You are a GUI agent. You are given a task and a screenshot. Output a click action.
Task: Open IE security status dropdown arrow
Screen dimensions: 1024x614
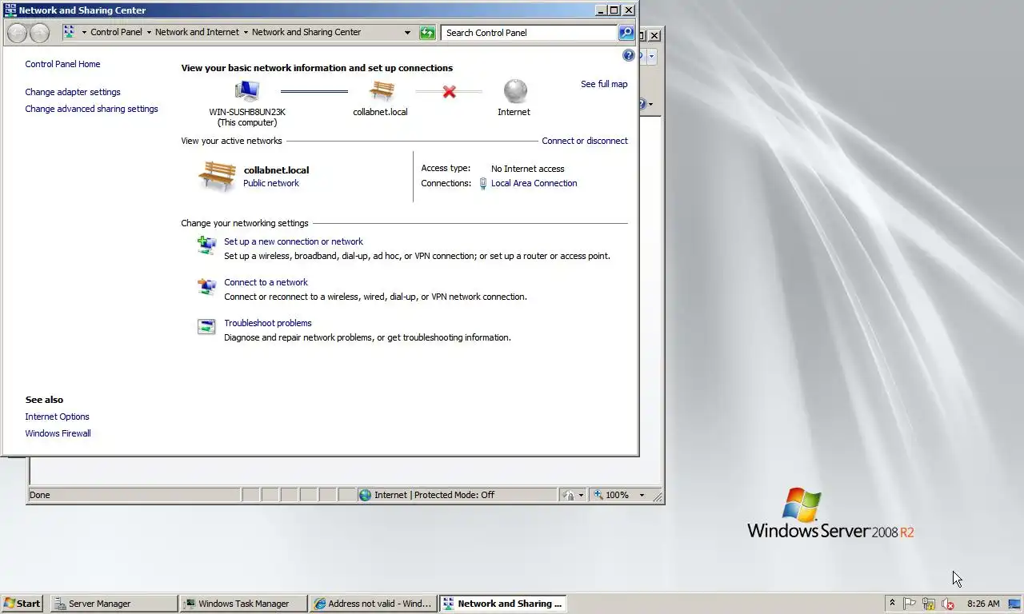pos(581,495)
